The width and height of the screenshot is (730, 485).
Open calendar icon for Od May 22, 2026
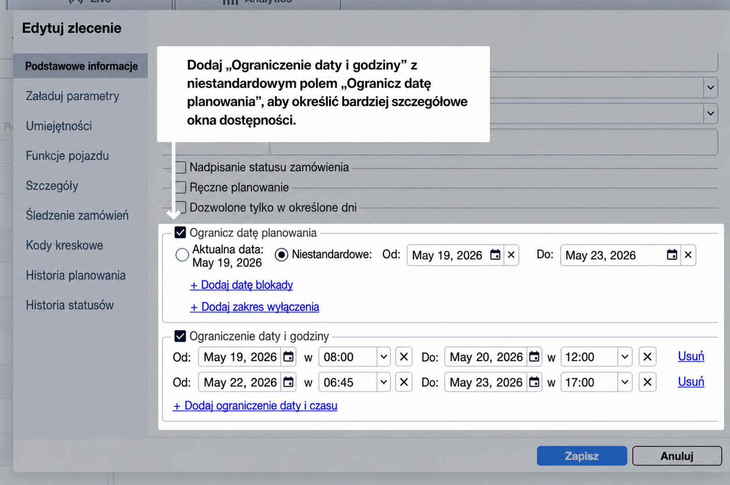click(288, 382)
